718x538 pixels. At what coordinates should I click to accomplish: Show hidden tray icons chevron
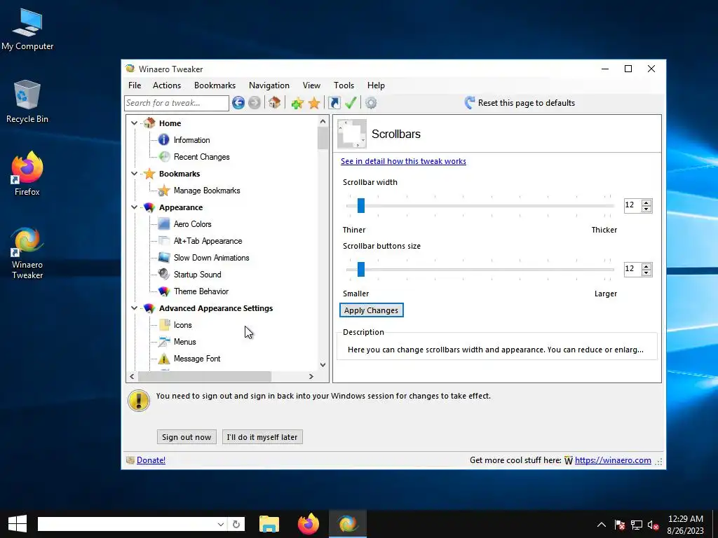click(x=602, y=525)
